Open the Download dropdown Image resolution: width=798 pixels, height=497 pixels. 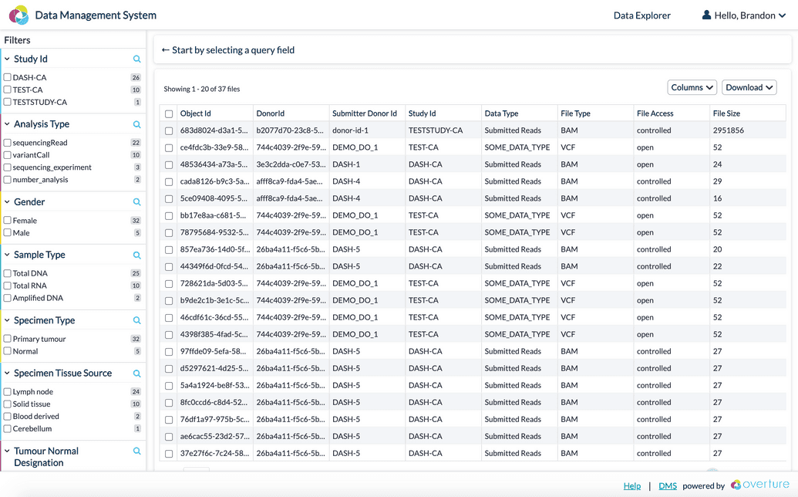coord(749,87)
